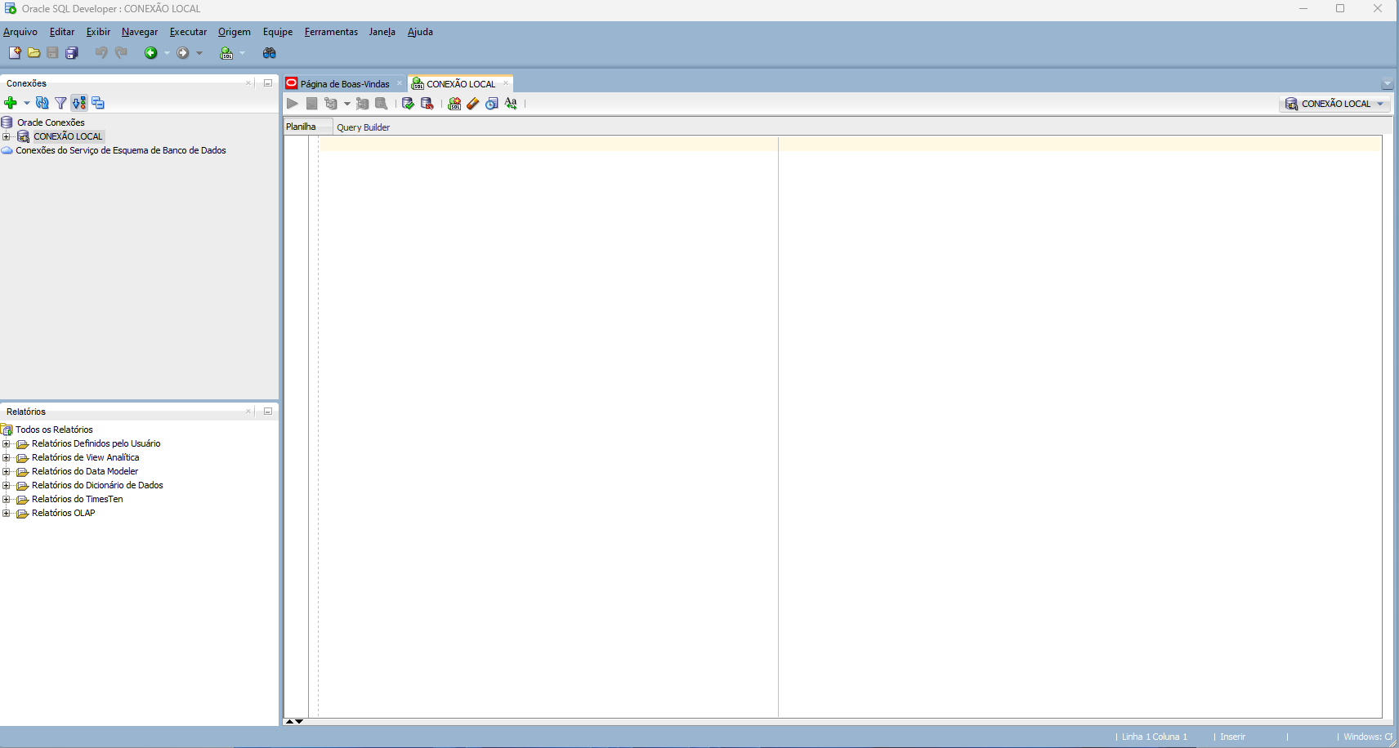This screenshot has height=748, width=1399.
Task: Expand Relatórios do TimesTen node
Action: (7, 500)
